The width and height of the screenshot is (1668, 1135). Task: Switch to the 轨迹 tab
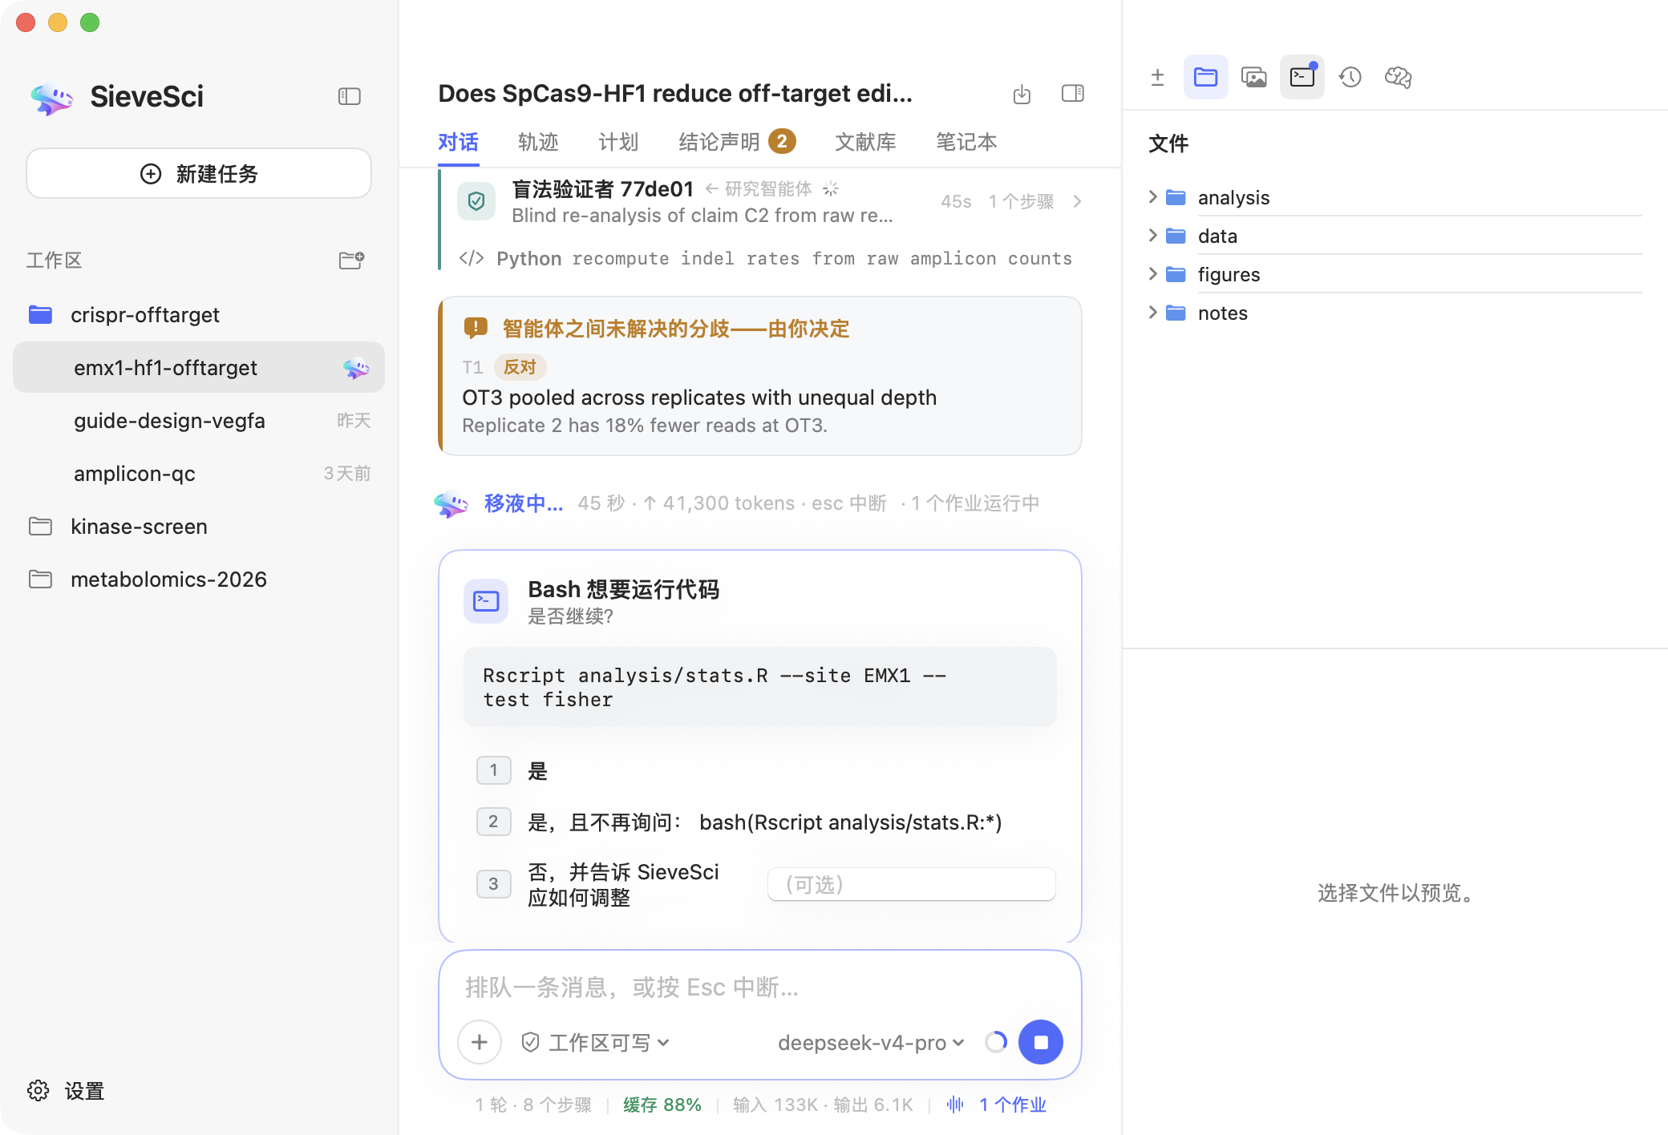click(538, 142)
